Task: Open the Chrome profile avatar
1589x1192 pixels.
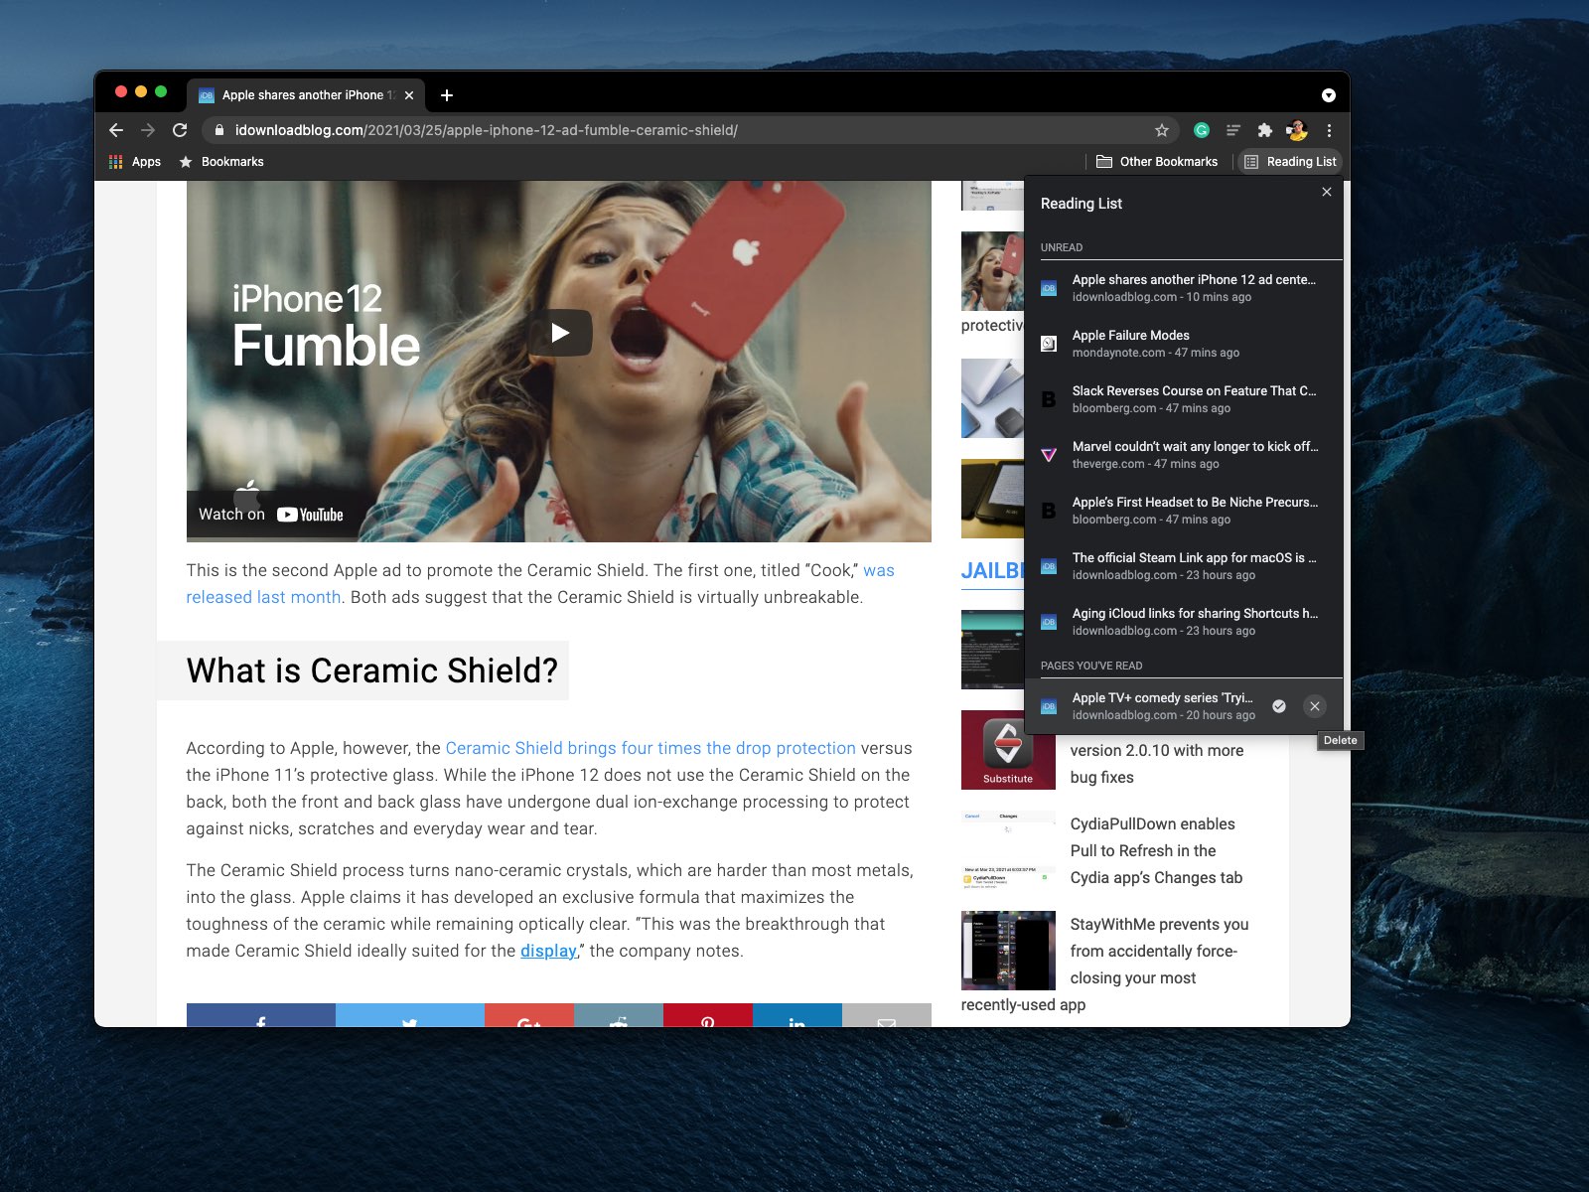Action: pos(1297,130)
